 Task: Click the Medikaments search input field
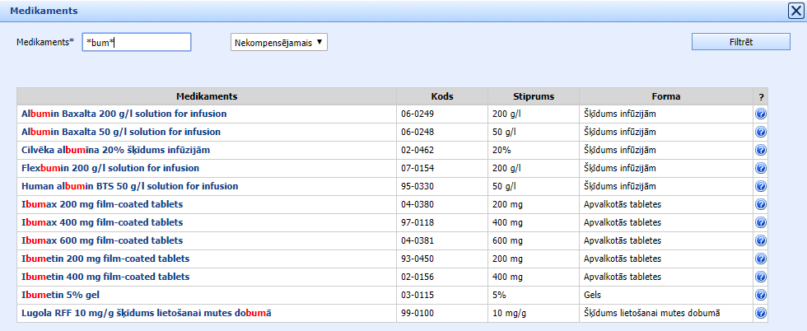pos(137,42)
